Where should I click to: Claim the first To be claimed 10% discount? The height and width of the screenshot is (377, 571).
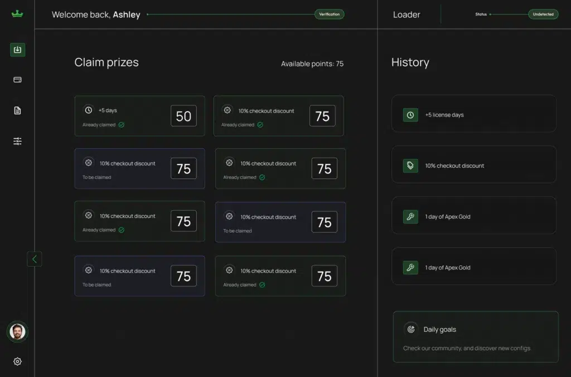139,168
